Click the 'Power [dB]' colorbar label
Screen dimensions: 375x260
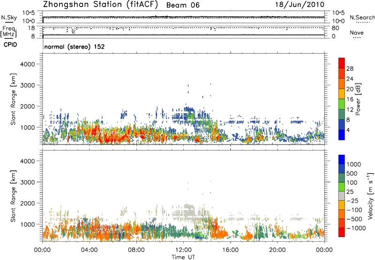pos(358,99)
